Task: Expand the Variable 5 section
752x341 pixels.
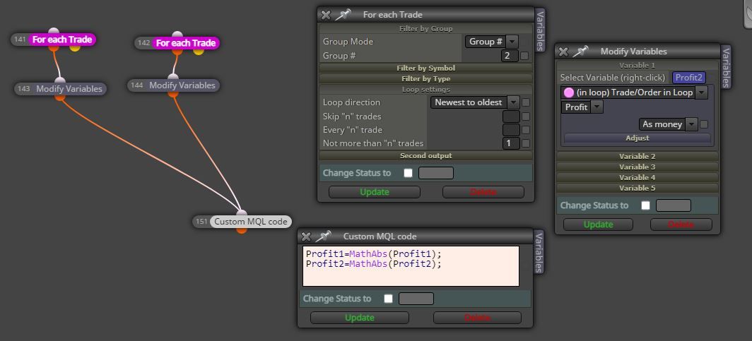Action: tap(638, 188)
